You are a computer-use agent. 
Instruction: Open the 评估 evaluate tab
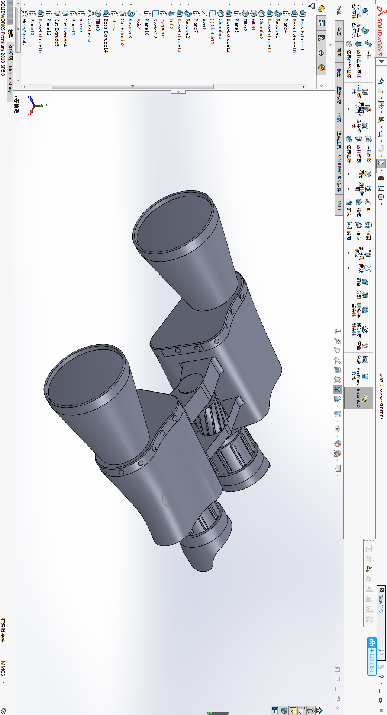(x=339, y=118)
